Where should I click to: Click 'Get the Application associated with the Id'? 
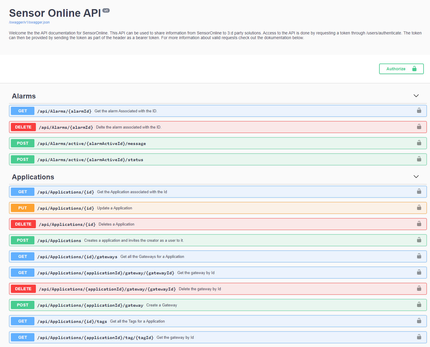tap(132, 192)
